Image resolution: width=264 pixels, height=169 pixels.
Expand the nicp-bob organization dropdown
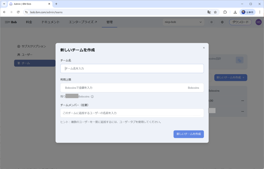tap(183, 22)
